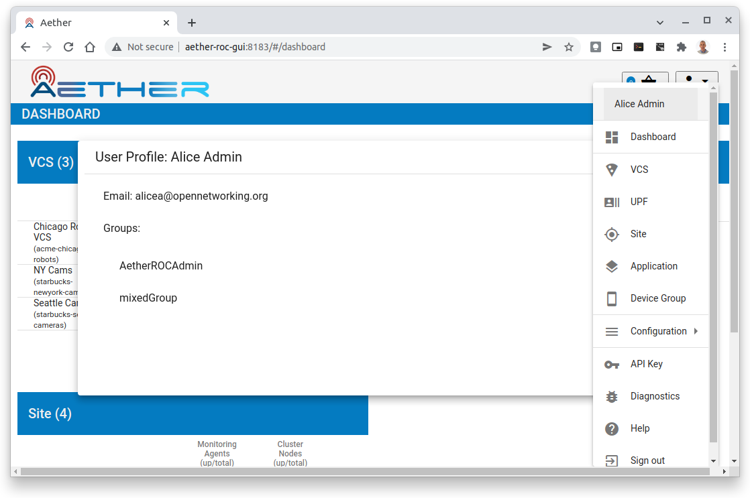The image size is (750, 498).
Task: Select the Site target icon
Action: point(612,234)
